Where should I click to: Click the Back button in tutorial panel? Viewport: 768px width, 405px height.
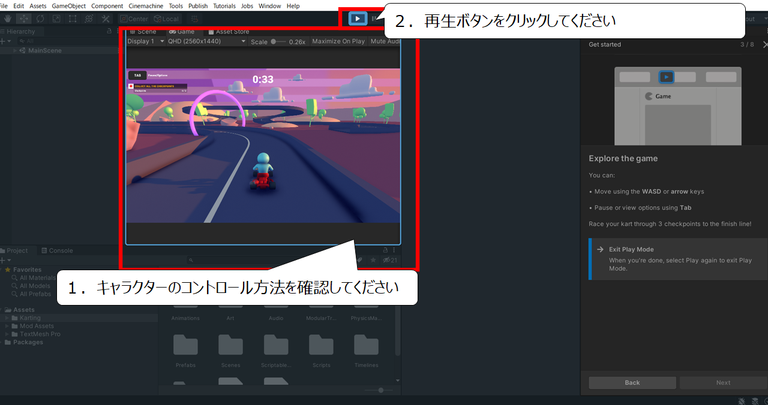(632, 383)
